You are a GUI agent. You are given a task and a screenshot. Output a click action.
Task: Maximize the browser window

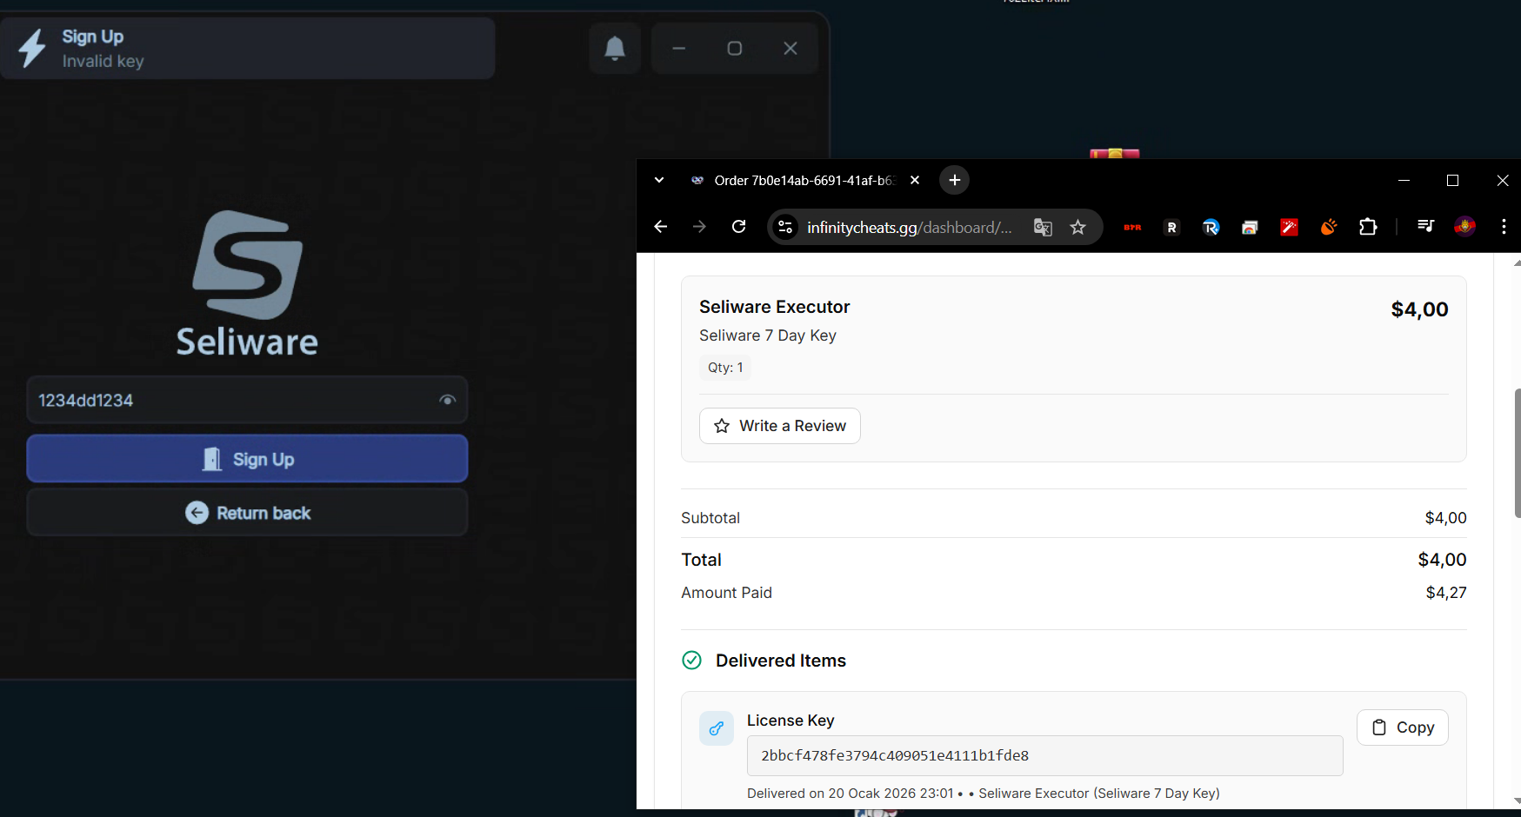1452,180
